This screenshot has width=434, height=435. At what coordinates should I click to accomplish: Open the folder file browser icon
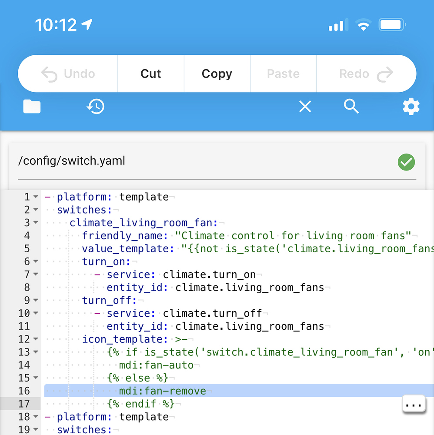[32, 107]
